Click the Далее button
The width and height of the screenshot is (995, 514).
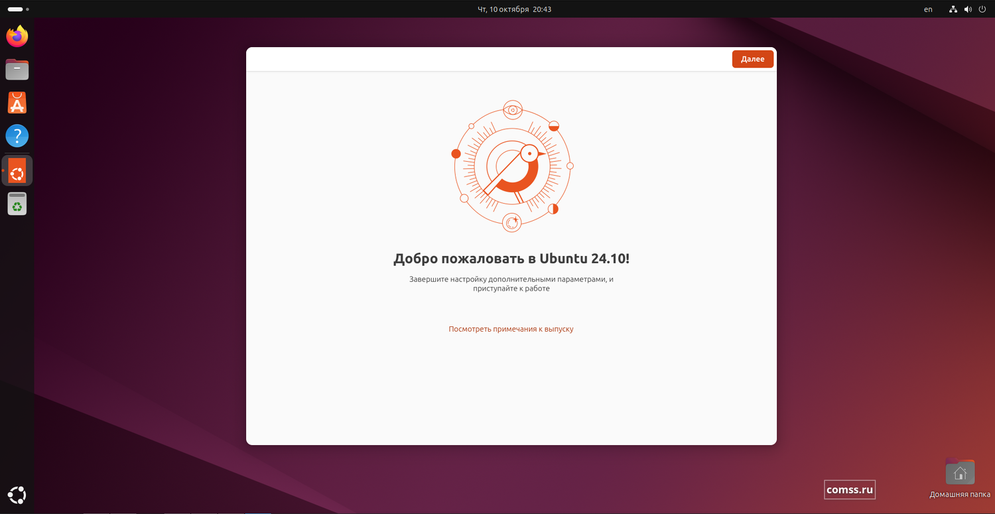(x=753, y=59)
